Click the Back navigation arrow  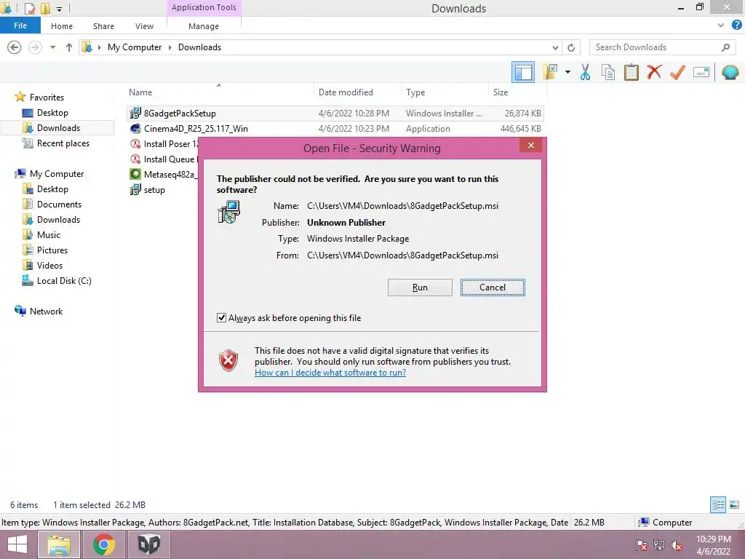[15, 47]
